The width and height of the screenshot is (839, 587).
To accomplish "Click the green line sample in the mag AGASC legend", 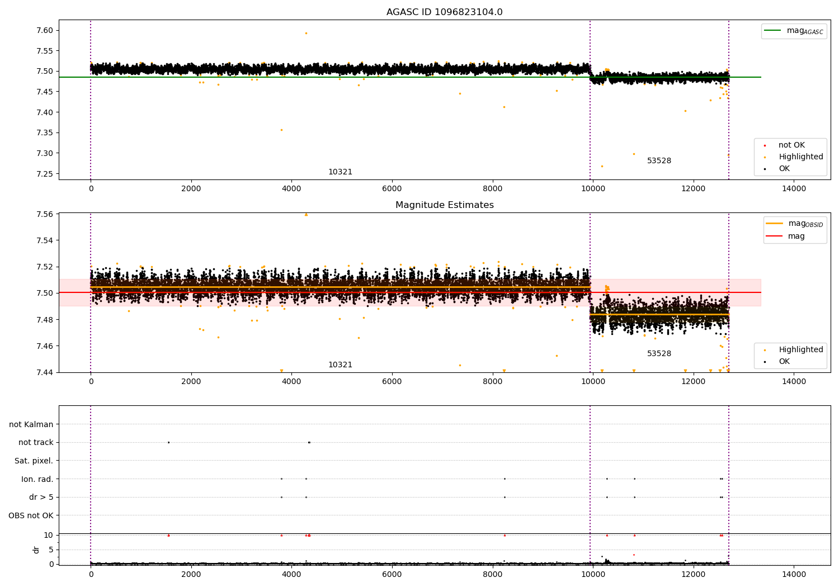I will click(x=772, y=31).
